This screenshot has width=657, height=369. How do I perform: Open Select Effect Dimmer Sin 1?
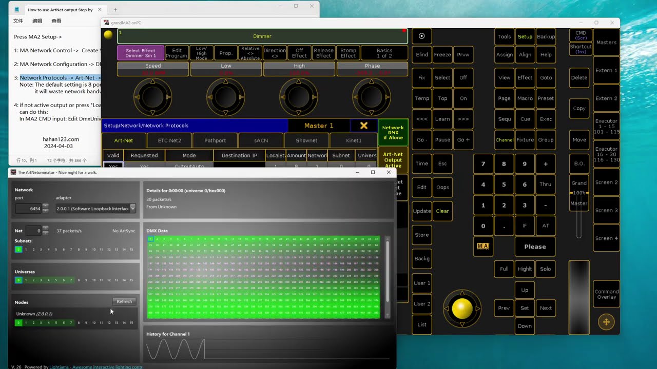click(141, 53)
